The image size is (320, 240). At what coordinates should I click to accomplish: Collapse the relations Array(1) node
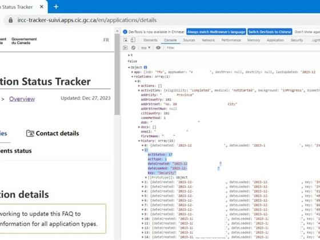[x=132, y=77]
